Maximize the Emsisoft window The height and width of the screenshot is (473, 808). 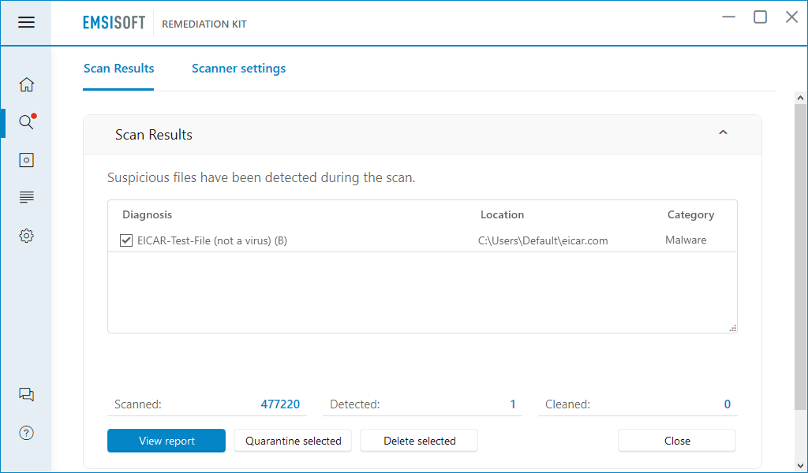pyautogui.click(x=760, y=17)
